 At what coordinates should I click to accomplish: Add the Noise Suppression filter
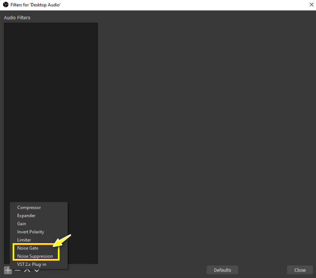pos(35,256)
